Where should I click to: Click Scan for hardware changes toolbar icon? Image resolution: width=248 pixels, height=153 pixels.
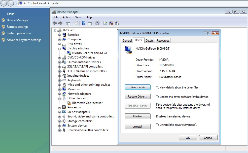pos(97,23)
